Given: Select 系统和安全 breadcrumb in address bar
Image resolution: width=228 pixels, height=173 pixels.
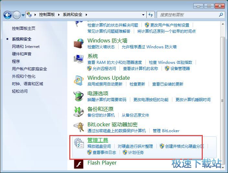Looking at the screenshot, I should (73, 15).
